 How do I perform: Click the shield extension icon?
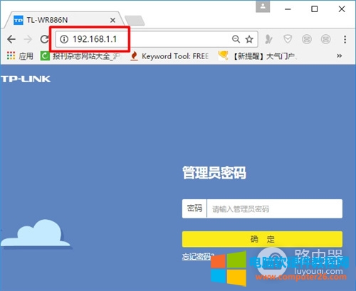coord(288,39)
